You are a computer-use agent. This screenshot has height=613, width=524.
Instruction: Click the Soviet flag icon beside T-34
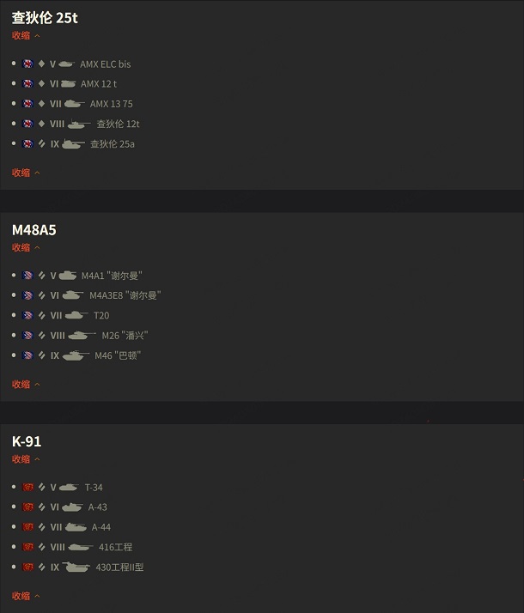point(27,487)
